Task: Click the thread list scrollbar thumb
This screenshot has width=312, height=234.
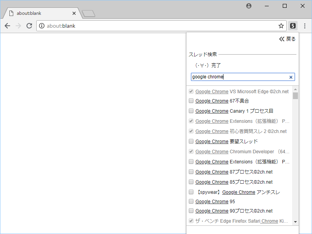Action: pyautogui.click(x=295, y=96)
